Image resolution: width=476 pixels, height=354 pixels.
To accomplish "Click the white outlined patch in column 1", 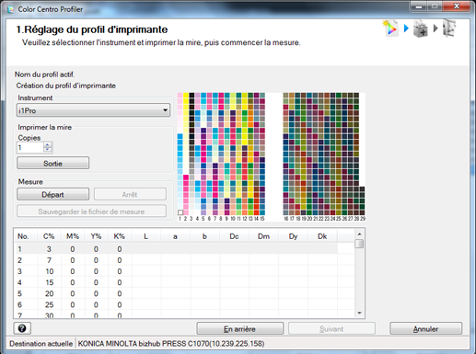I will [x=180, y=212].
